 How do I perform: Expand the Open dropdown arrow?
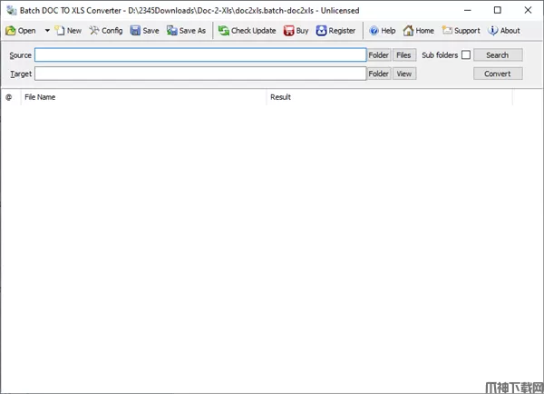click(x=47, y=31)
